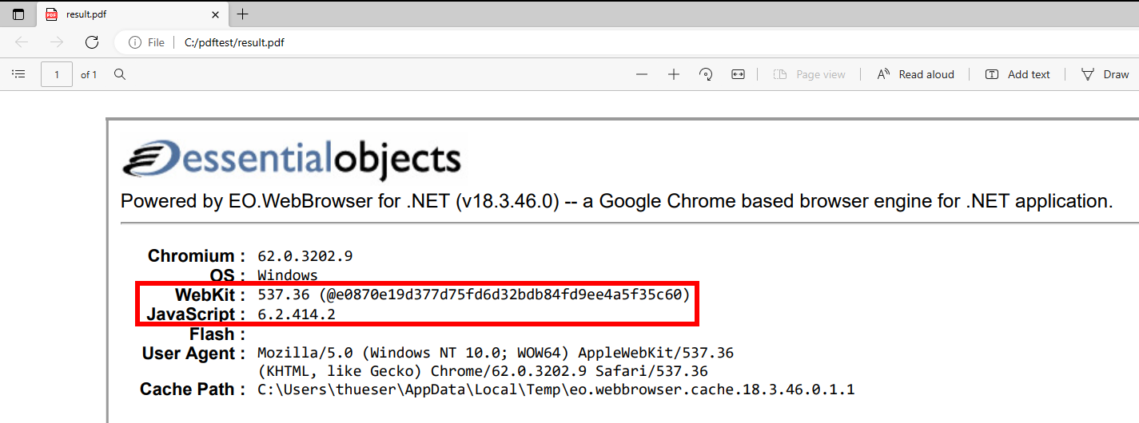Open the tab actions menu icon
Screen dimensions: 1139x423
pos(18,14)
